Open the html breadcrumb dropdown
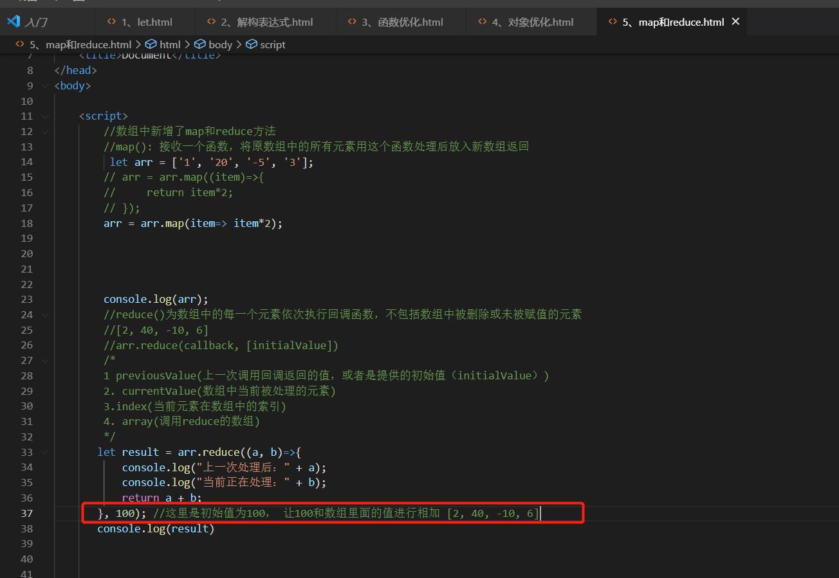 (170, 44)
